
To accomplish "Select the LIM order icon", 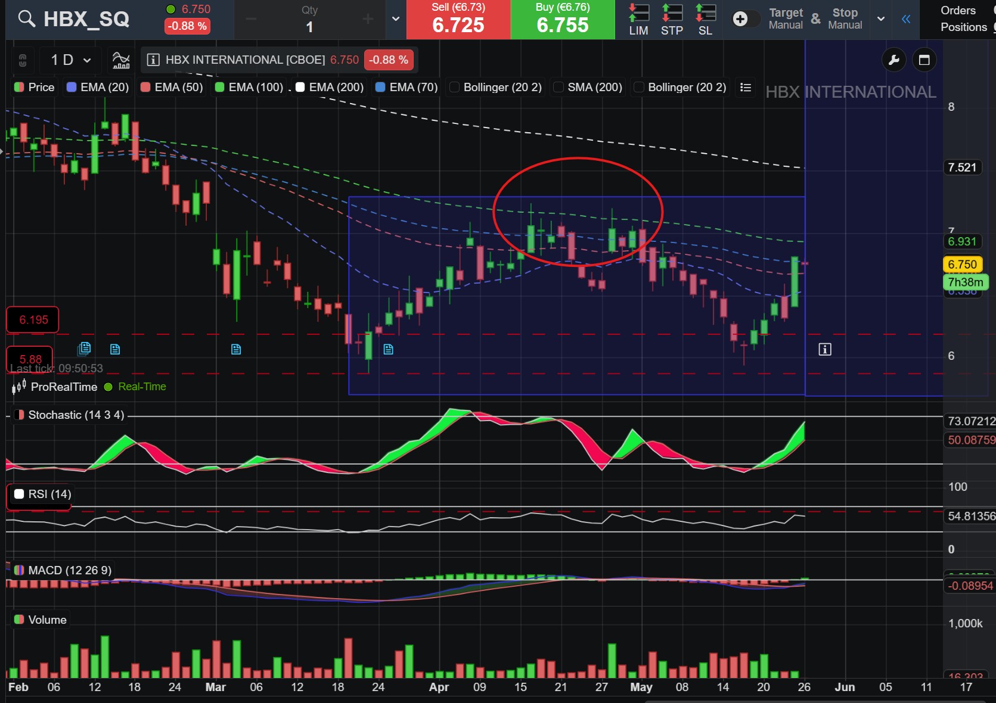I will [638, 20].
